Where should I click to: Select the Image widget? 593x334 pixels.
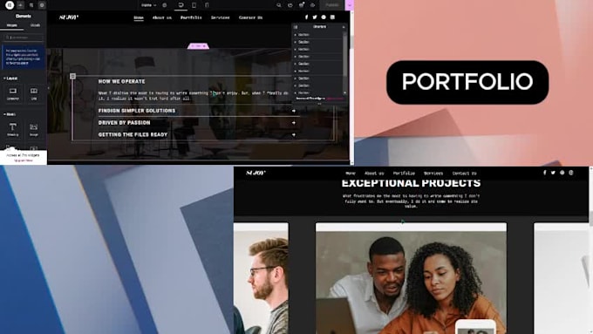[34, 129]
